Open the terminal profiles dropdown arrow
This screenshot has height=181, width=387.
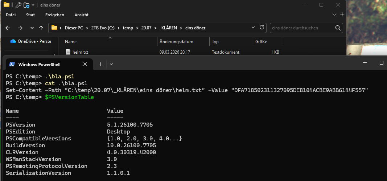pos(111,64)
